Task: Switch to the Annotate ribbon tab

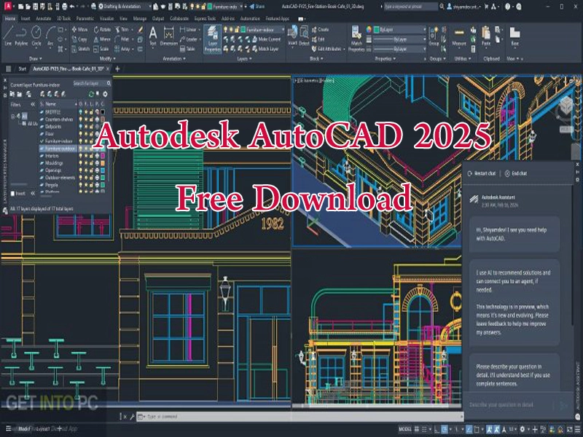Action: [44, 18]
